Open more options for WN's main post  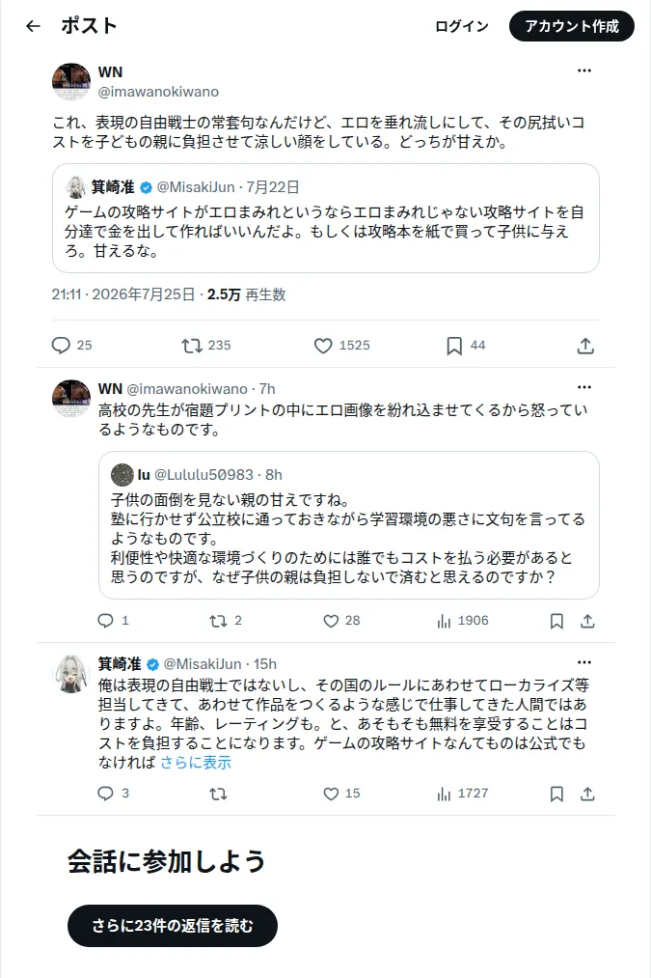click(583, 70)
